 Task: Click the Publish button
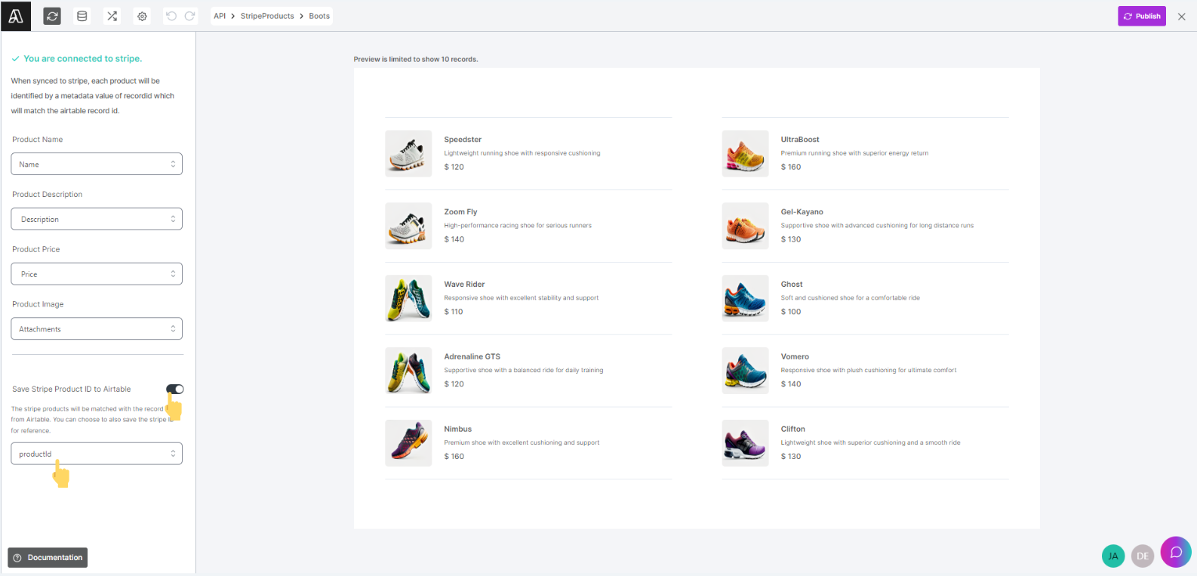(x=1142, y=16)
